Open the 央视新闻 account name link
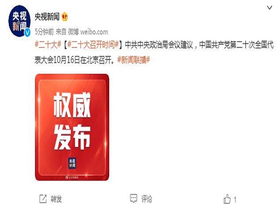Image resolution: width=280 pixels, height=210 pixels. point(47,17)
